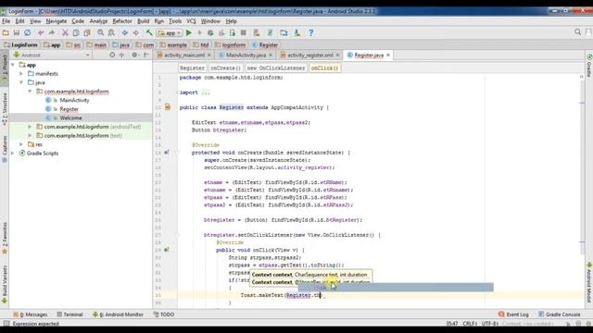Open the VCS menu
593x333 pixels.
point(192,21)
